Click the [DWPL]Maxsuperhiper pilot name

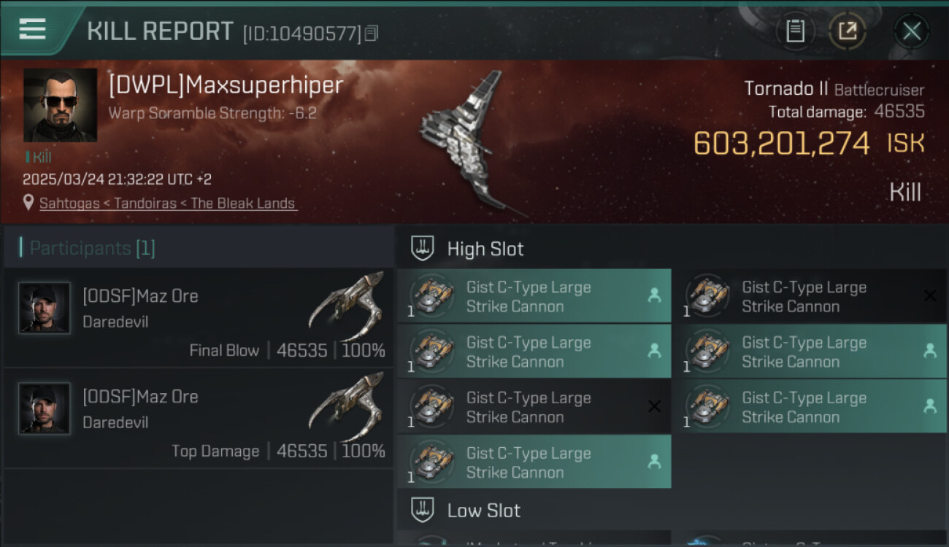click(x=226, y=85)
